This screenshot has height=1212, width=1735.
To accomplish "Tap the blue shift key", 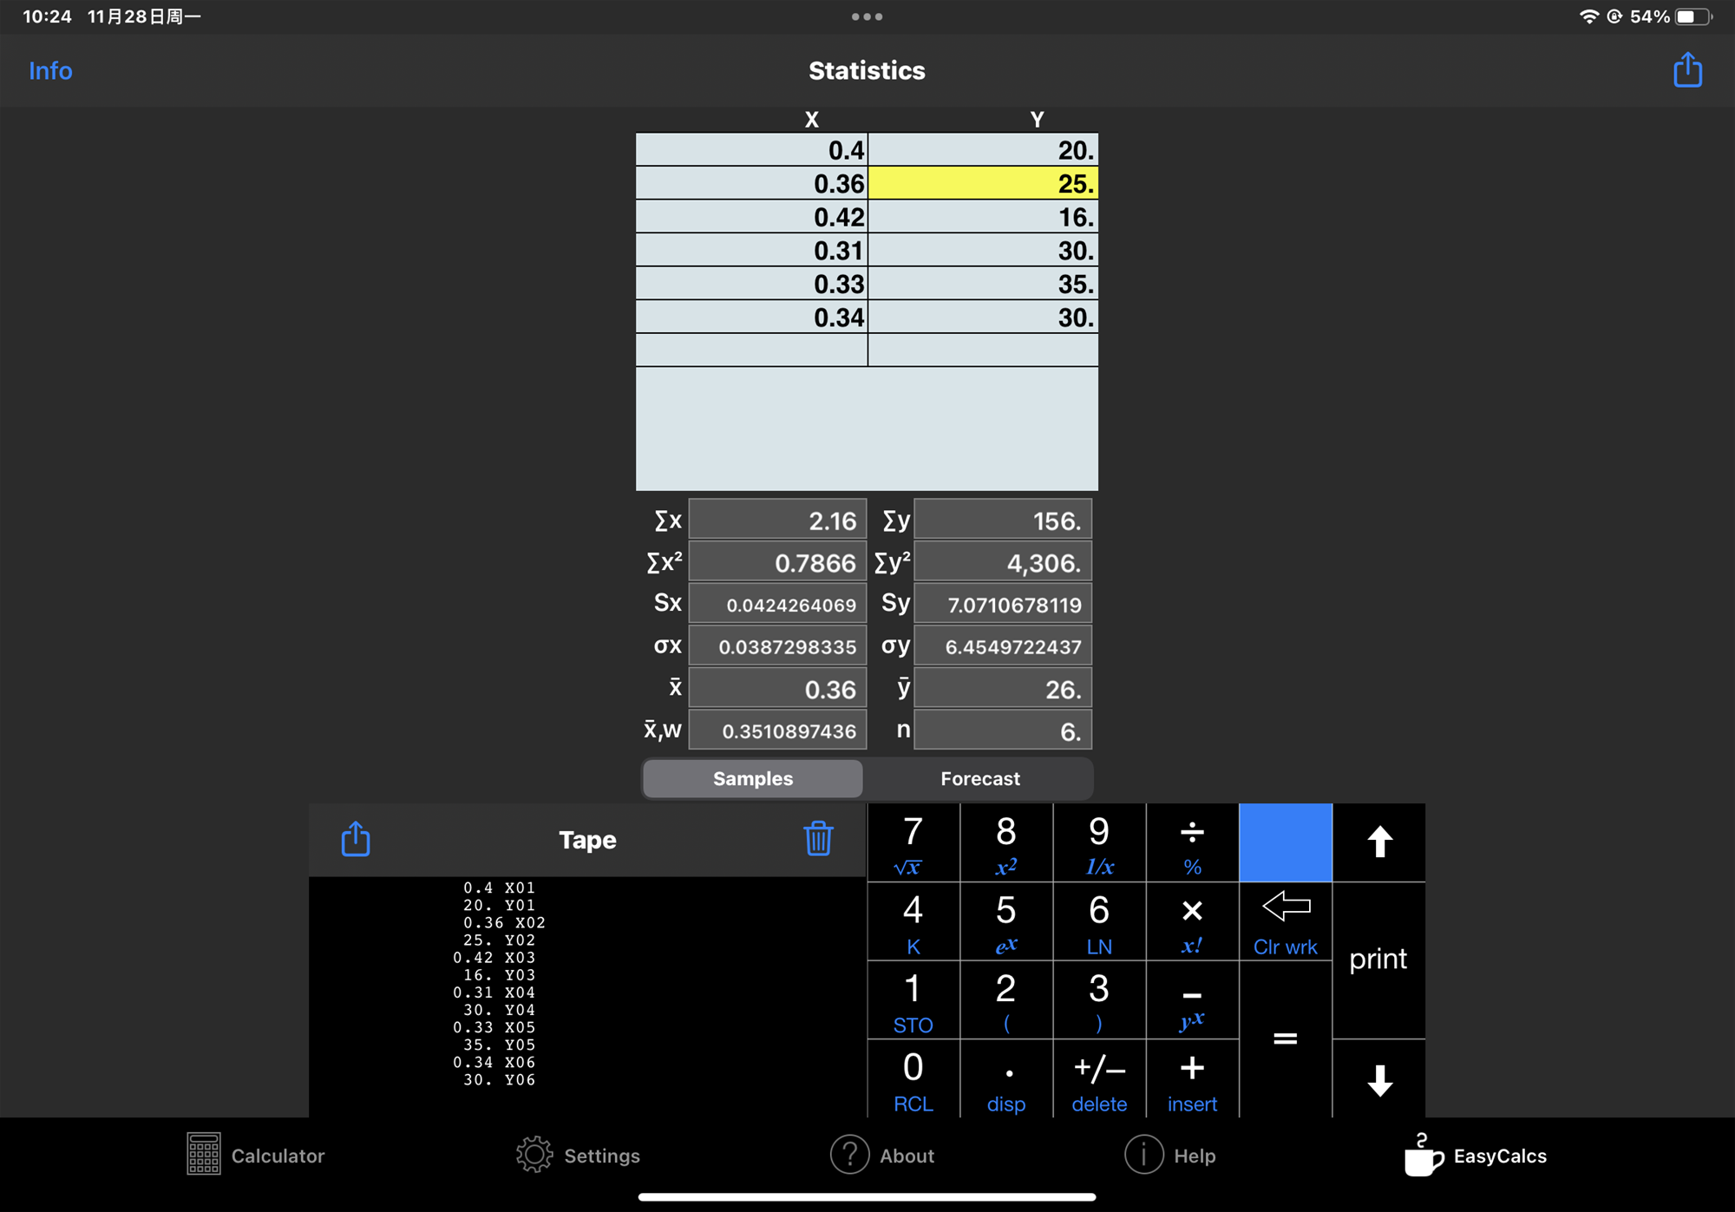I will click(x=1285, y=842).
